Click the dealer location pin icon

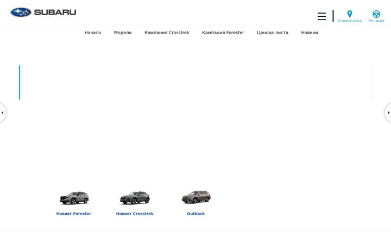[350, 14]
